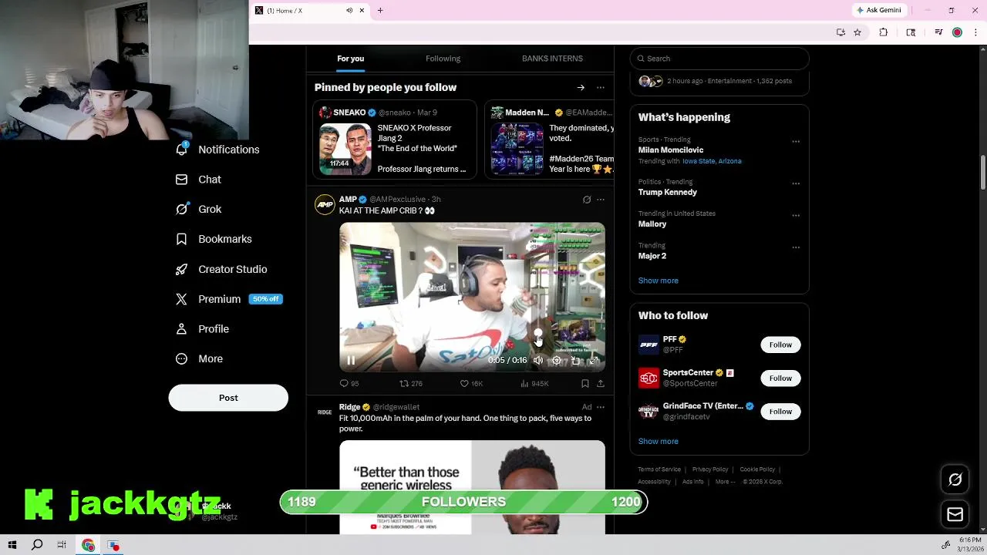
Task: View analytics for the AMP post
Action: click(534, 383)
